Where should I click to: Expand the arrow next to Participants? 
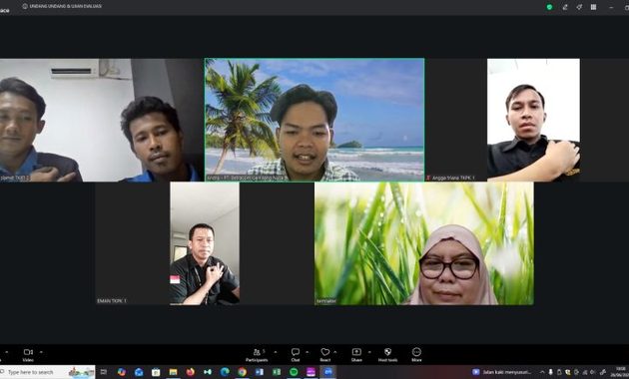(x=276, y=352)
